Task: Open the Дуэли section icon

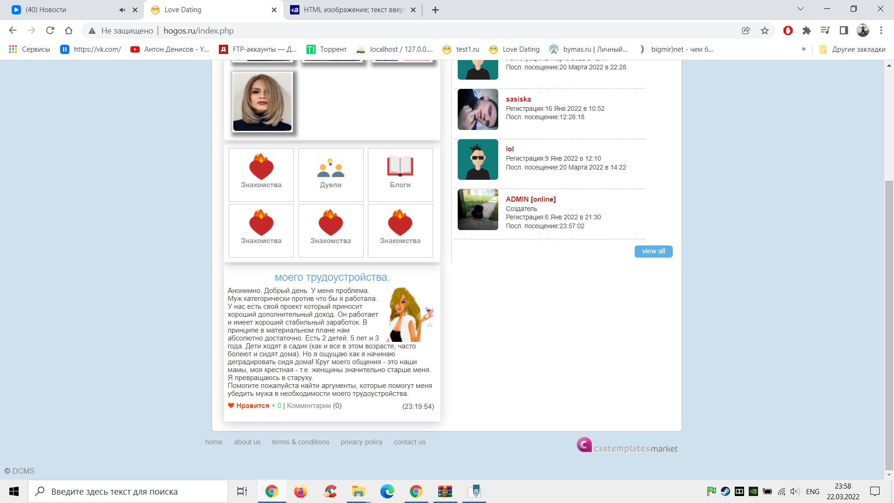Action: coord(331,168)
